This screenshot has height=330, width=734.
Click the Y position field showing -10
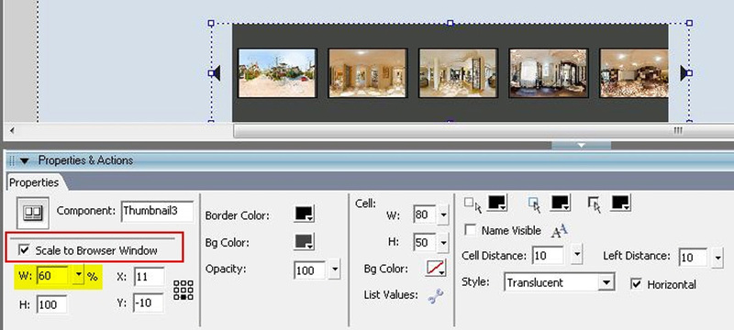[x=149, y=302]
